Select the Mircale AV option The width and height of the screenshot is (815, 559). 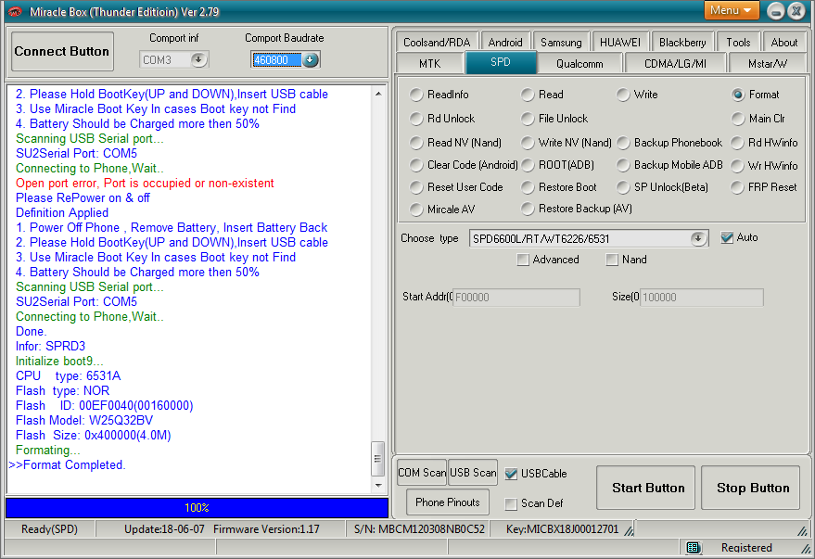[443, 210]
